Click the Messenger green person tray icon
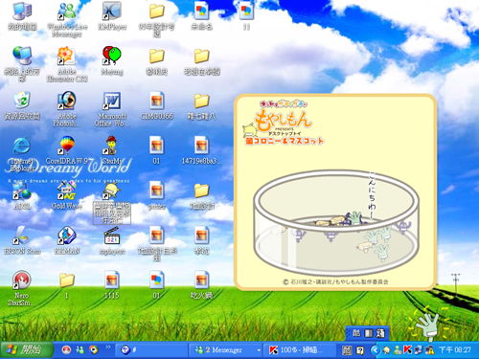The height and width of the screenshot is (359, 479). point(398,350)
